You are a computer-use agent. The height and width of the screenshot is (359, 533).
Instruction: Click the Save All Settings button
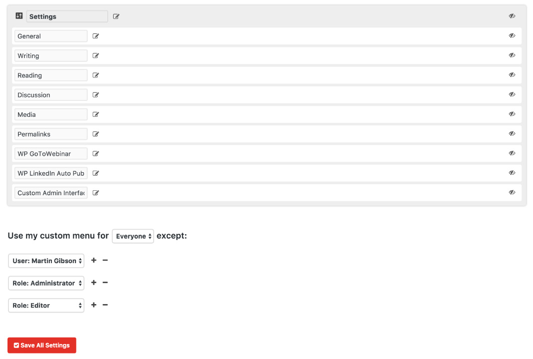[42, 346]
